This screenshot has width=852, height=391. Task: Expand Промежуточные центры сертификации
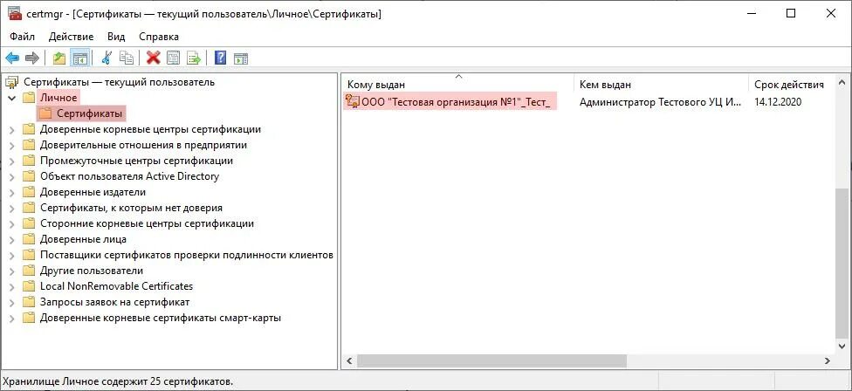[11, 161]
